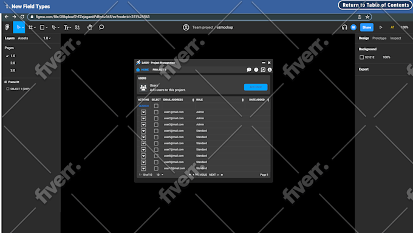The image size is (413, 233).
Task: Click the PREVIOUS pagination link
Action: pyautogui.click(x=200, y=175)
